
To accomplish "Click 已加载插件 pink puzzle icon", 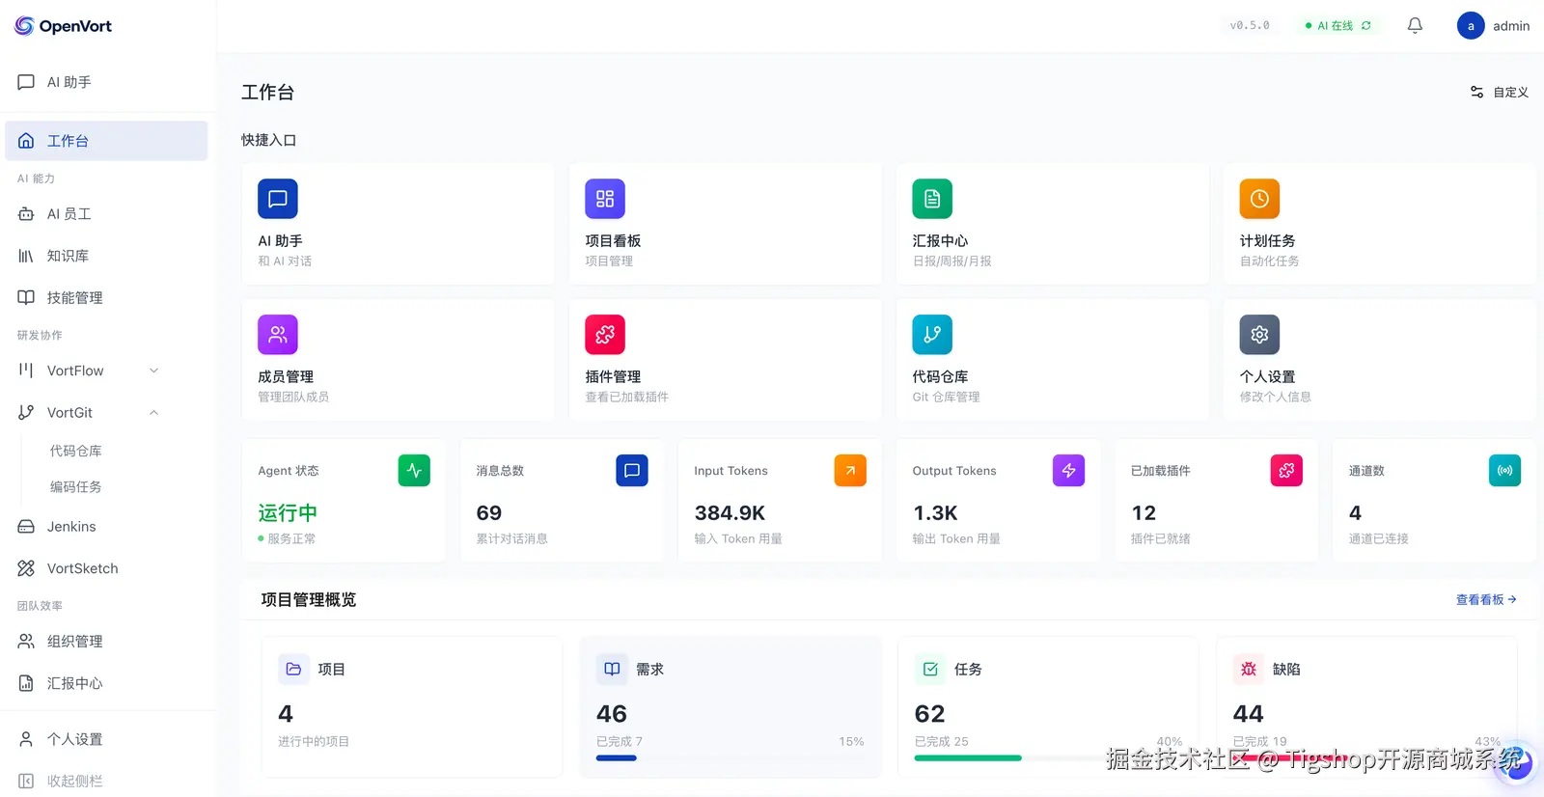I will click(1286, 471).
